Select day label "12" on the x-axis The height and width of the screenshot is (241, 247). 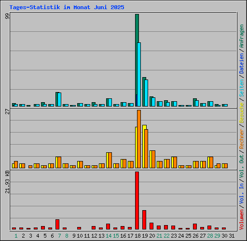94,236
